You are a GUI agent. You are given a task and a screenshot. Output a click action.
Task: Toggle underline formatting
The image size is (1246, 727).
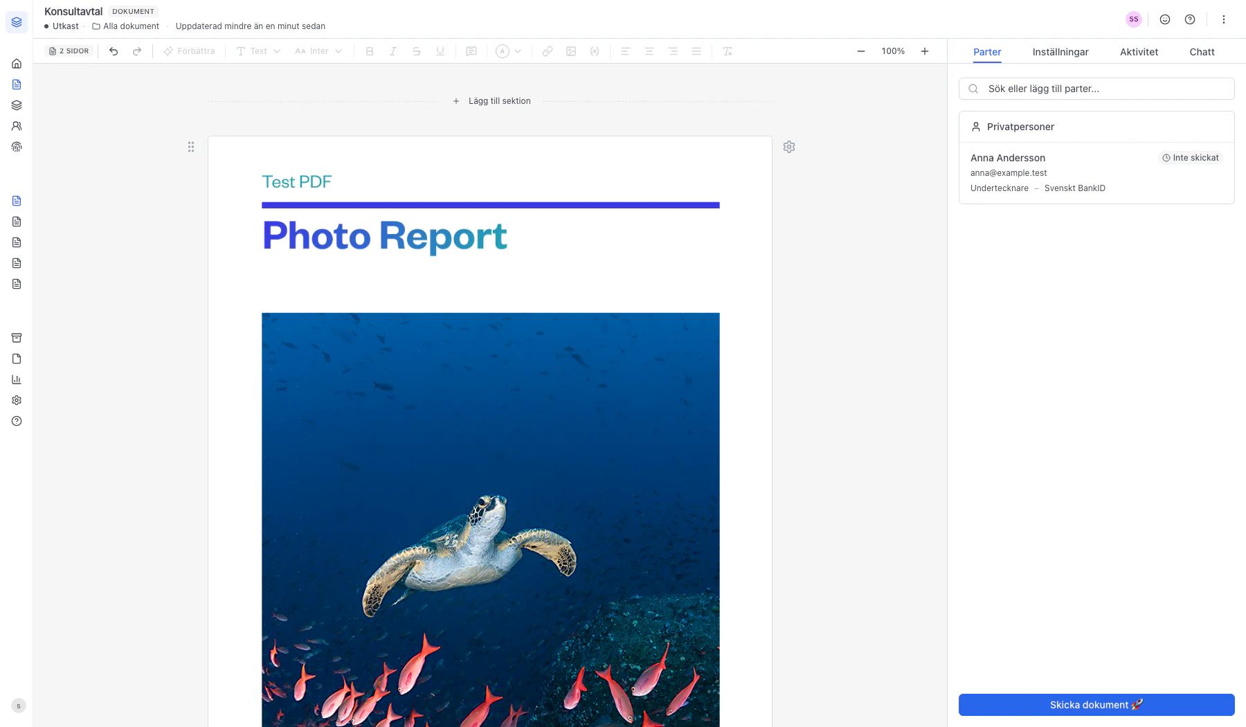coord(440,51)
